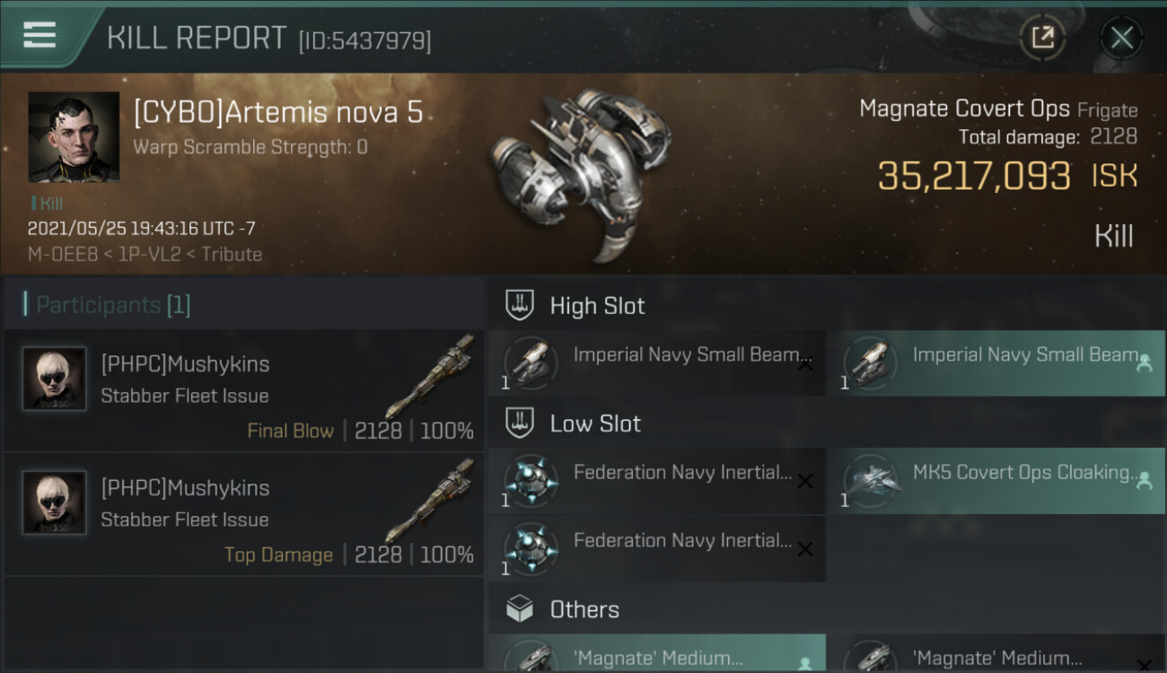Click the M-0EE8 system location link

[x=61, y=254]
